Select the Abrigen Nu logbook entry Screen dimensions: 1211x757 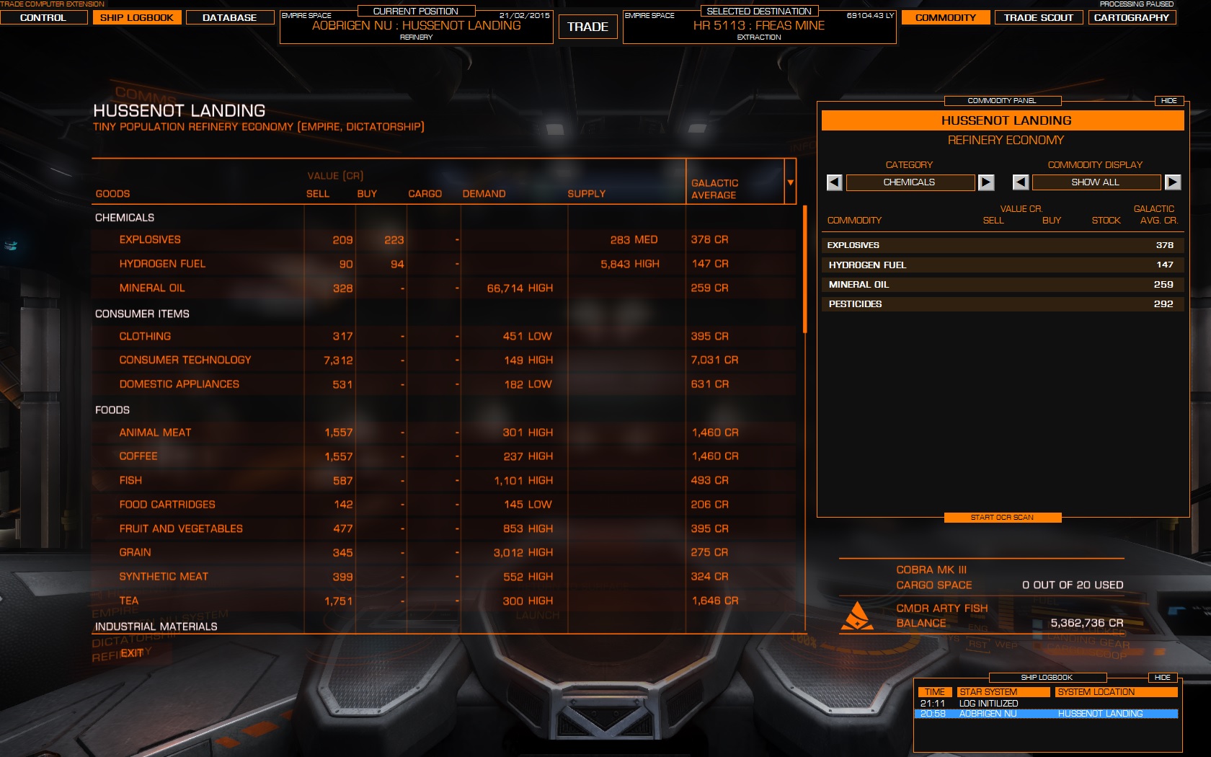1046,714
